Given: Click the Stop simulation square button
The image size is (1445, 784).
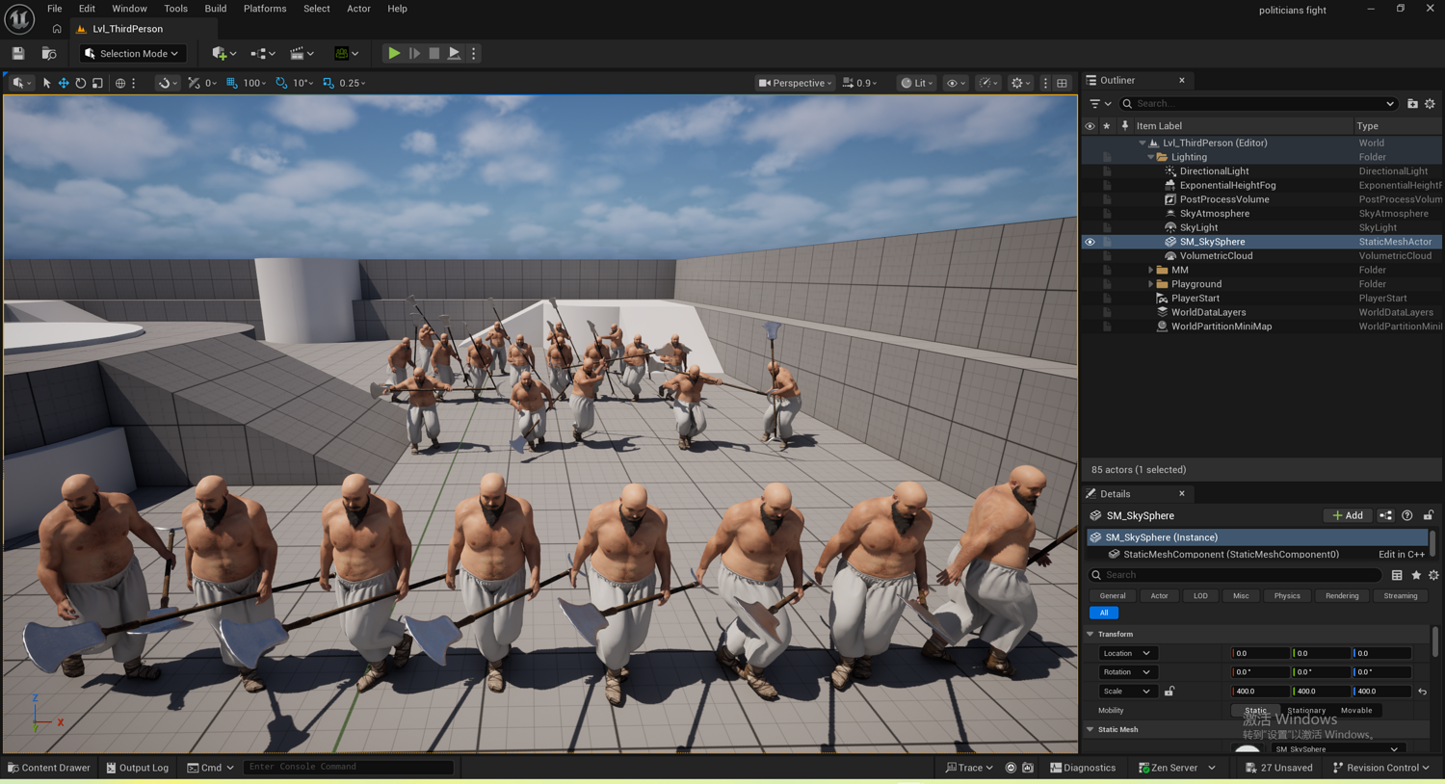Looking at the screenshot, I should pyautogui.click(x=434, y=54).
